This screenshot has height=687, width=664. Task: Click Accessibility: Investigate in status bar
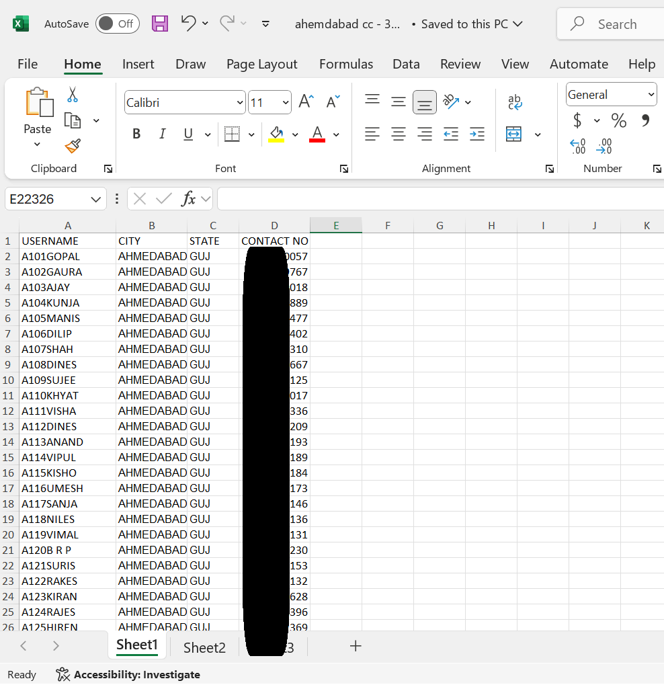tap(128, 674)
